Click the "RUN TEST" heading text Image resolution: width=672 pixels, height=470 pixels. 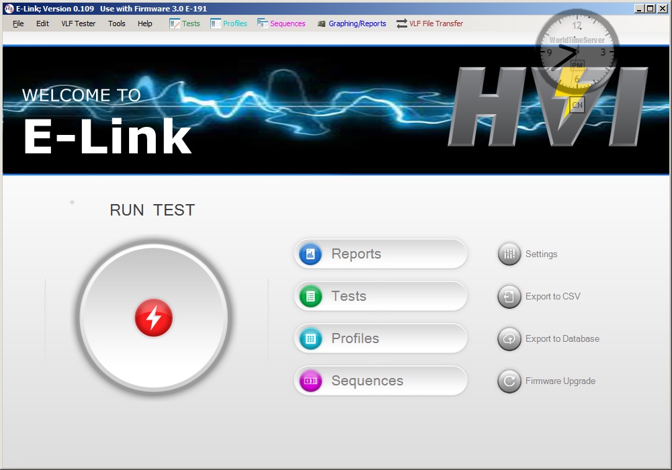coord(152,210)
